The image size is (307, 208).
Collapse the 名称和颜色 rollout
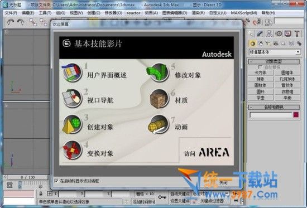coord(274,107)
